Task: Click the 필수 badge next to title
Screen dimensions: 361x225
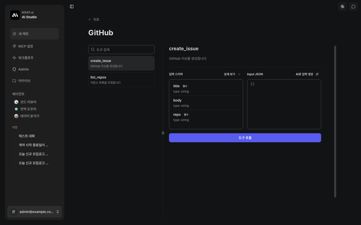Action: coord(185,86)
